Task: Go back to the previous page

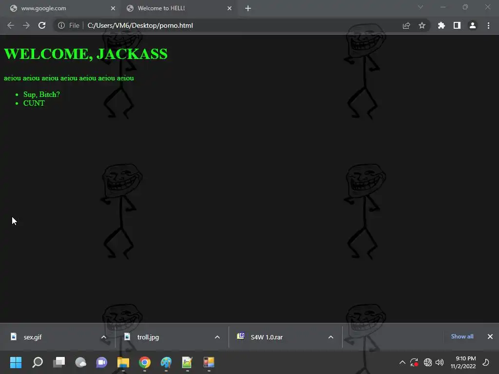Action: pyautogui.click(x=11, y=25)
